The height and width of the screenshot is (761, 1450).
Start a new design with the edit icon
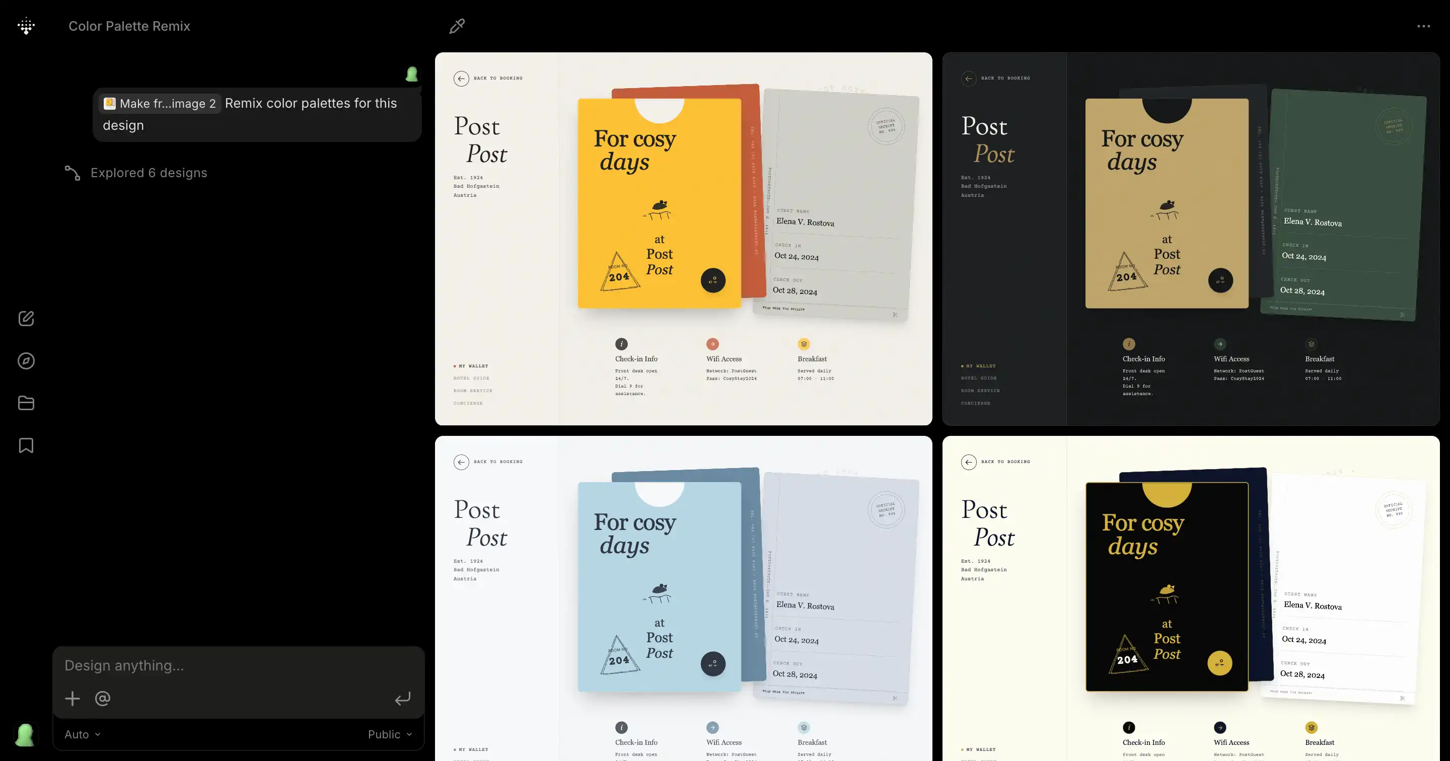26,318
